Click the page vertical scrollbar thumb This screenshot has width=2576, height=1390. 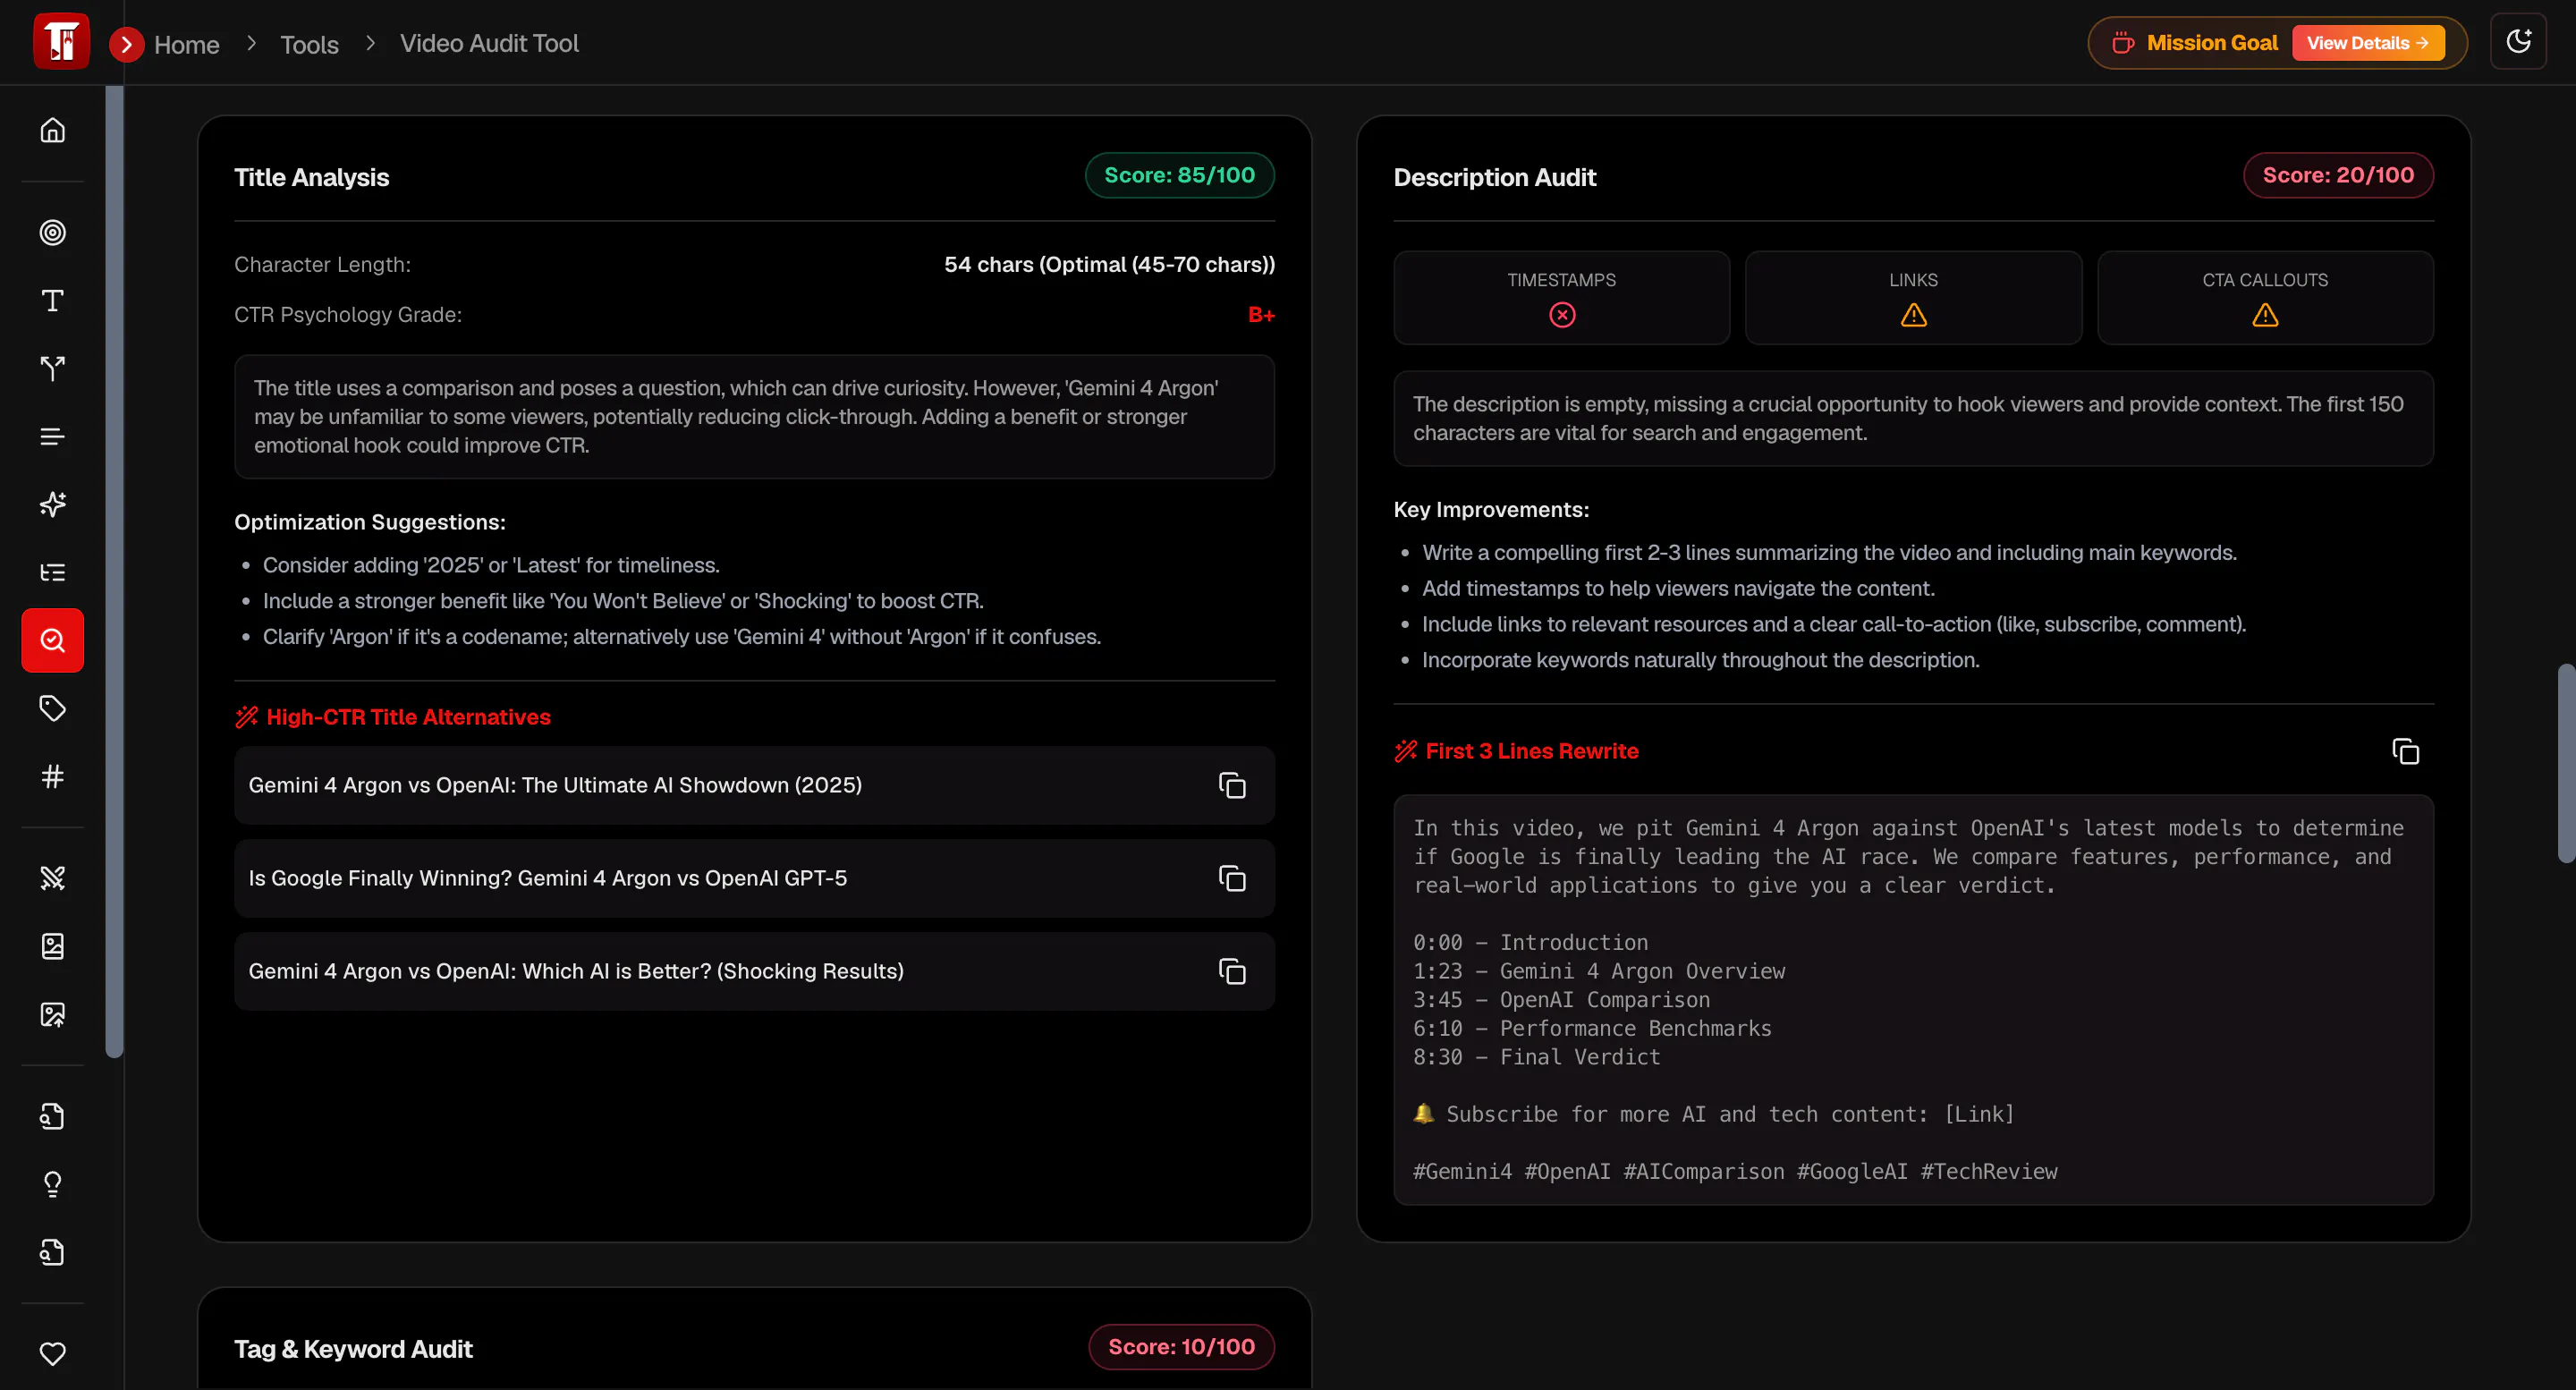2566,762
